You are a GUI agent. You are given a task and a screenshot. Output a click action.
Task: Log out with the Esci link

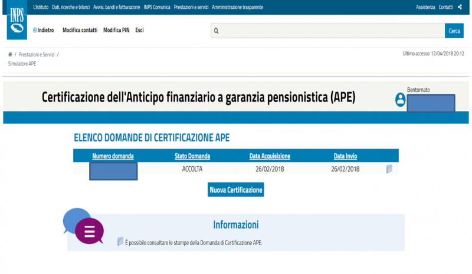point(139,30)
